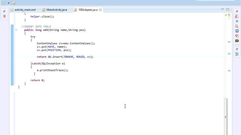
Task: Click the yellow warning marker atop overview ruler
Action: (x=229, y=15)
